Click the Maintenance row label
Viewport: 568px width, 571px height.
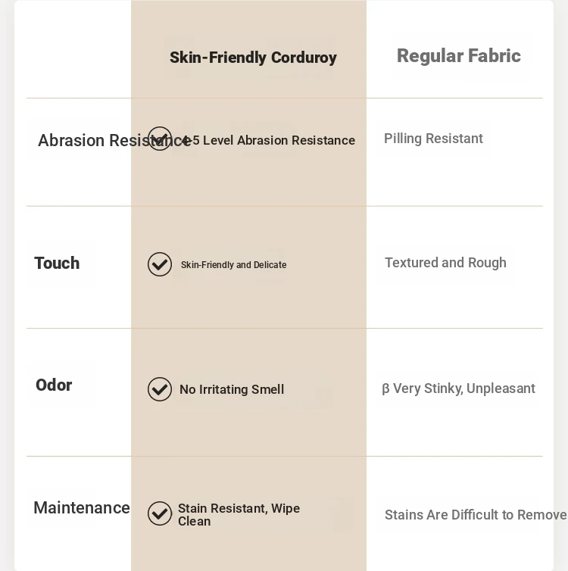pos(82,508)
